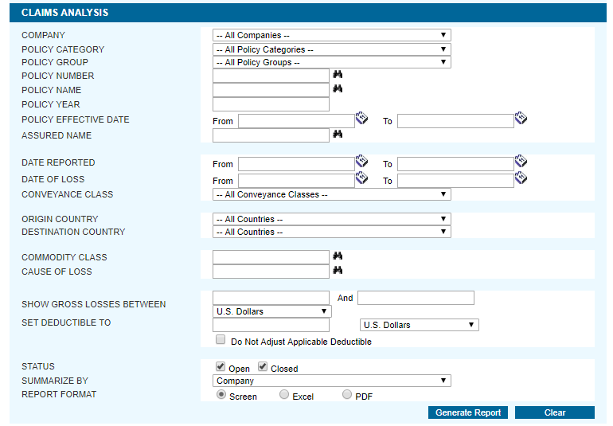Open calendar for Policy Effective Date From
This screenshot has height=426, width=613.
361,119
